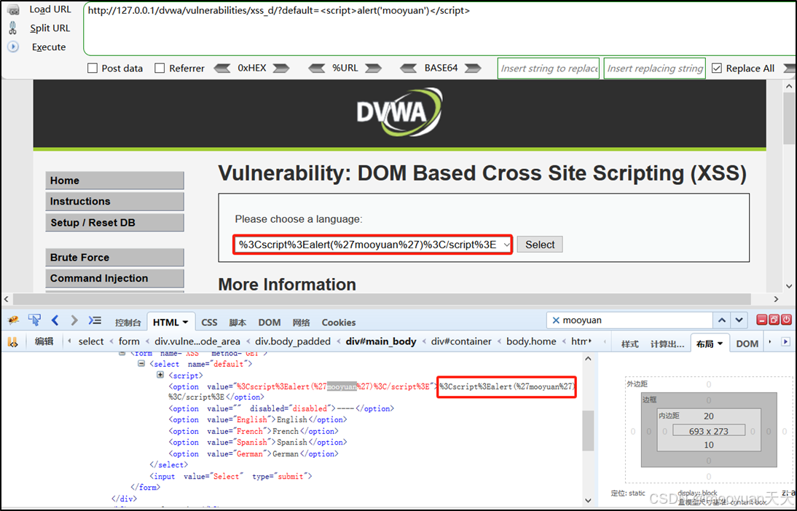Open the language select dropdown
The width and height of the screenshot is (797, 511).
[372, 245]
